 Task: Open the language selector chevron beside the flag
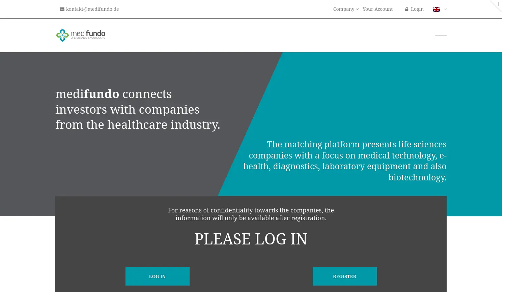445,9
